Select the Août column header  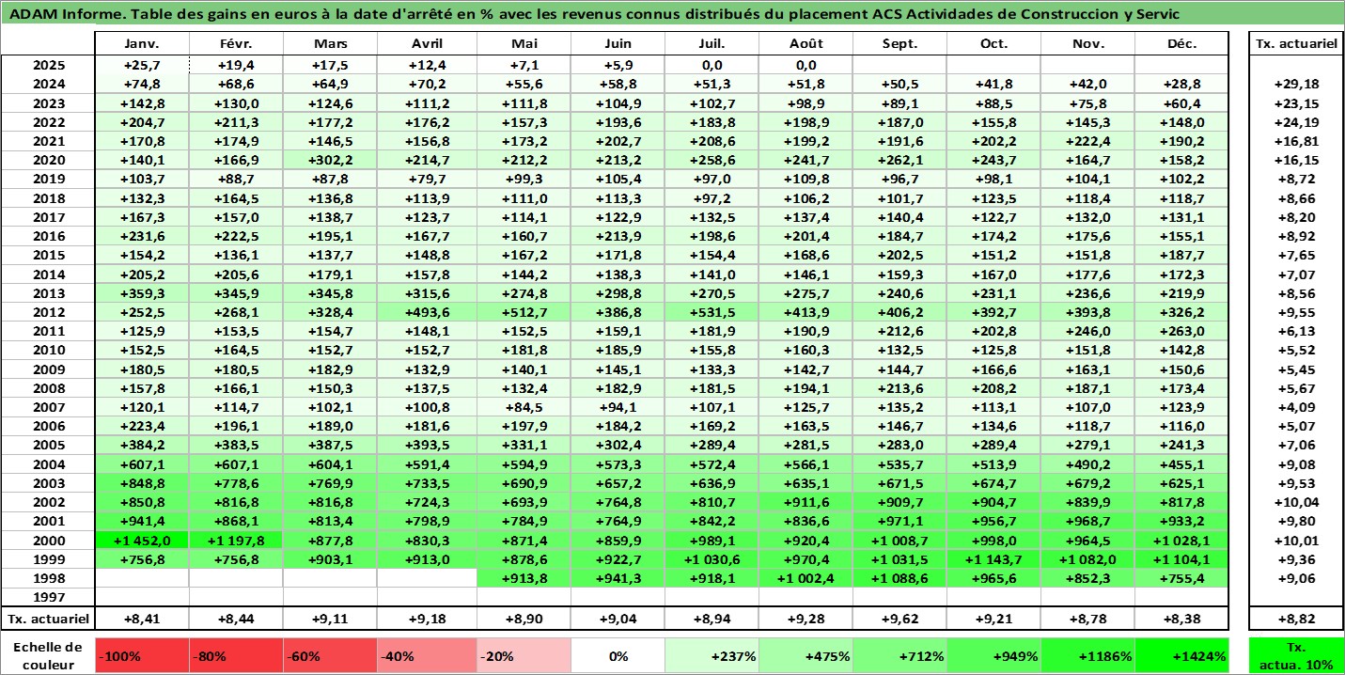point(806,44)
